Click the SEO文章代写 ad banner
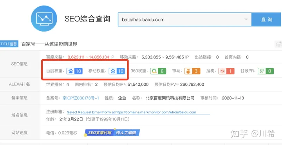This screenshot has height=145, width=282. (112, 133)
